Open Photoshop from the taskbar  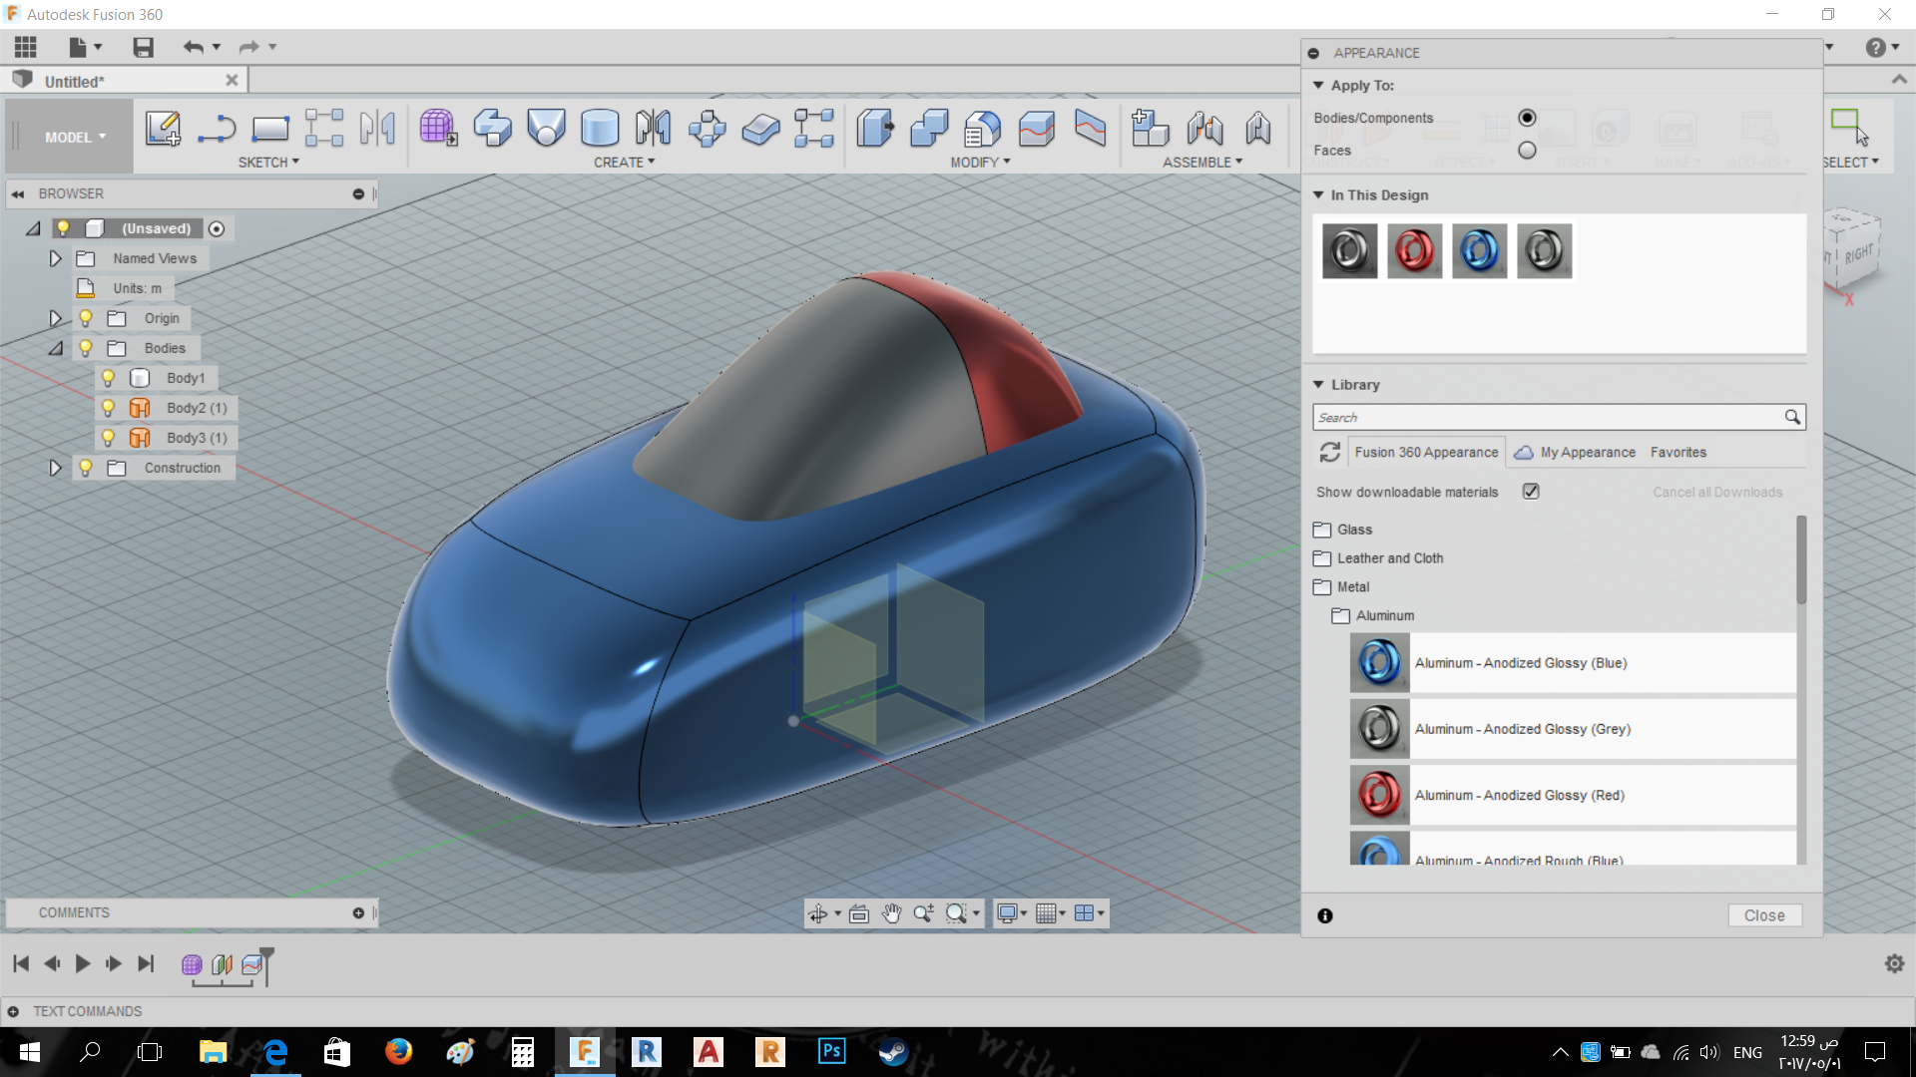click(x=831, y=1051)
